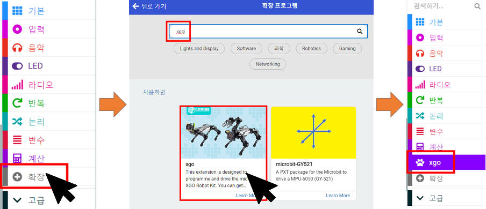Open Learn More link for xgo
This screenshot has height=209, width=486.
click(x=247, y=196)
